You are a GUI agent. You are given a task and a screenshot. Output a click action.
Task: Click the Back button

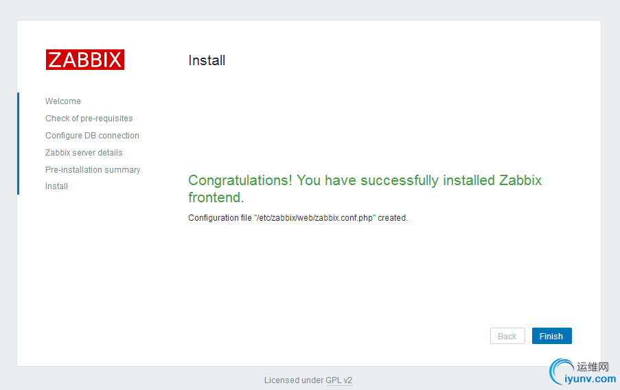tap(507, 336)
